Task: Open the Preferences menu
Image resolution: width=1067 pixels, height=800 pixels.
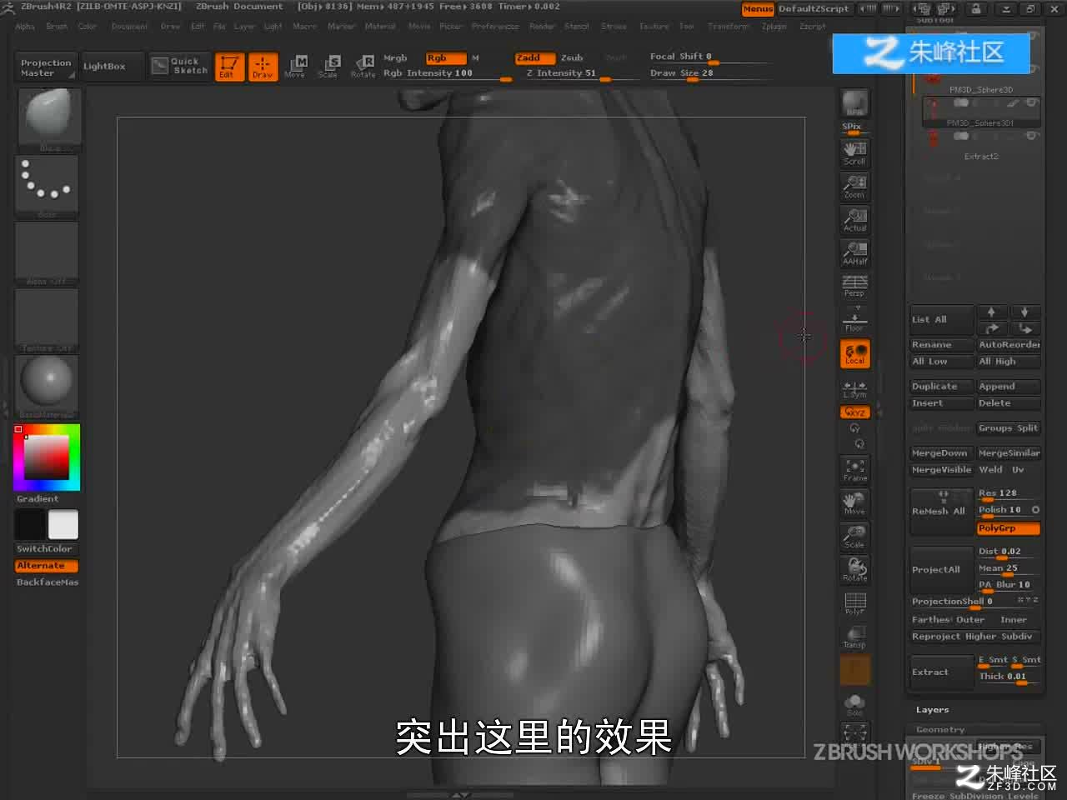Action: click(495, 27)
